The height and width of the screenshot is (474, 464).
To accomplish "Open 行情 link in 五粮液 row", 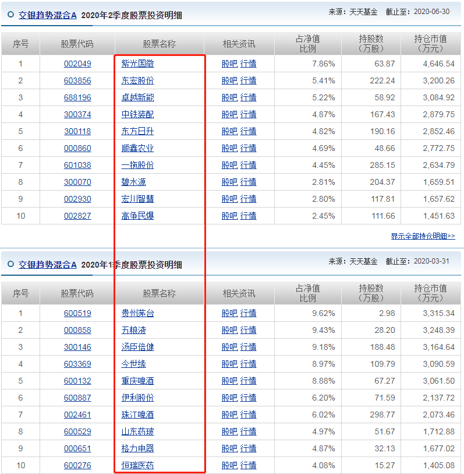I will pos(249,330).
